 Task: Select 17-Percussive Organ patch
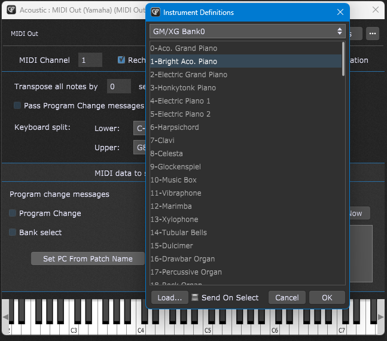pos(246,272)
